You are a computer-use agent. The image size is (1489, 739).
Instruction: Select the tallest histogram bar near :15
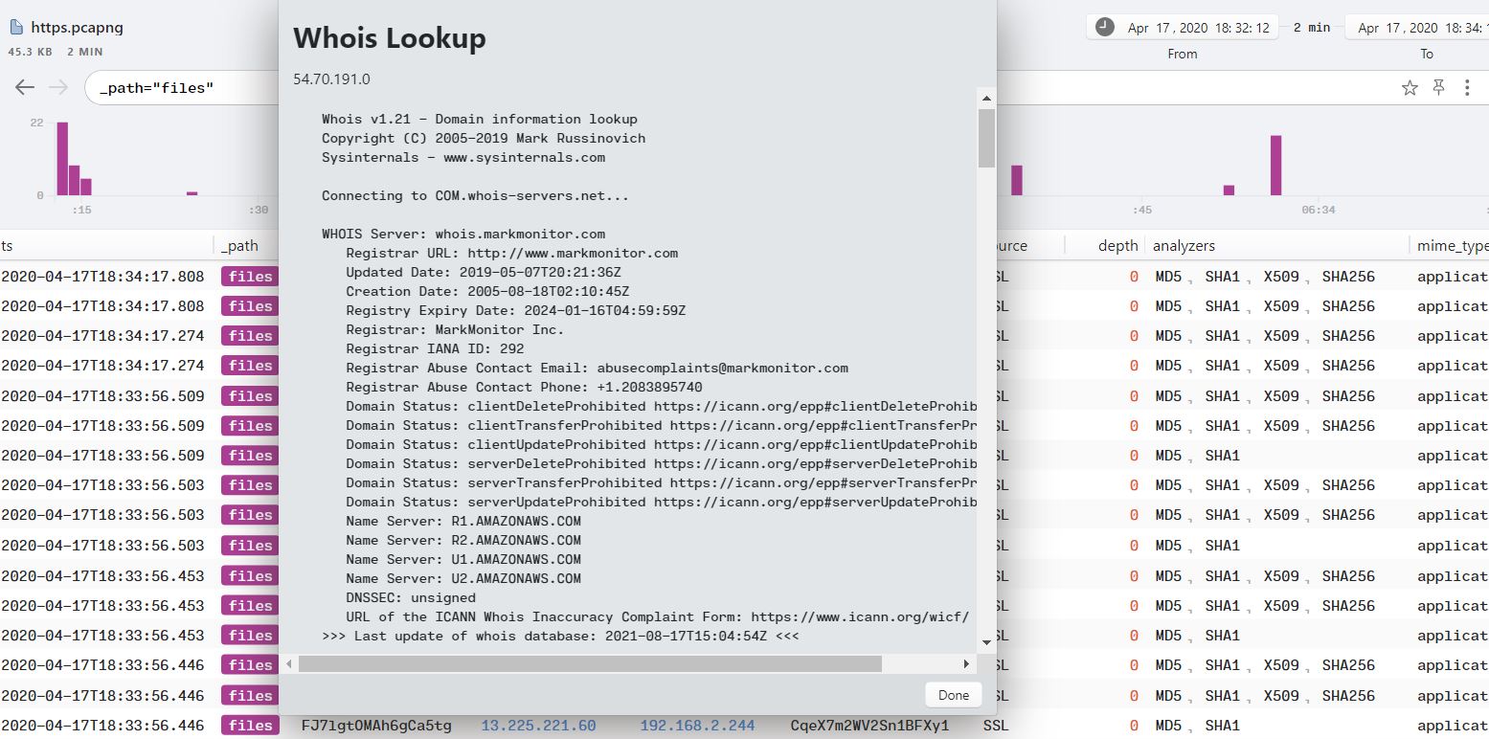tap(62, 158)
